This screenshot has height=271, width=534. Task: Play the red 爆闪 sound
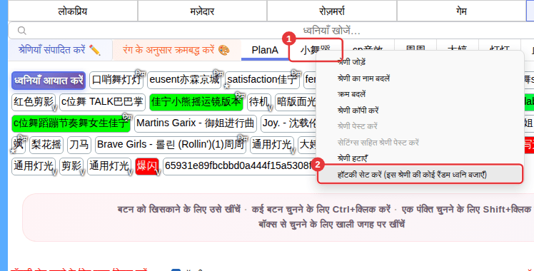tap(147, 166)
